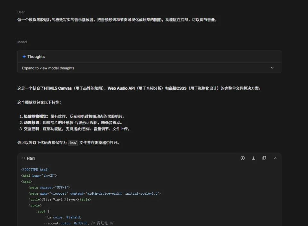Click the '<html lang="zh-CN">' code line

coord(39,176)
